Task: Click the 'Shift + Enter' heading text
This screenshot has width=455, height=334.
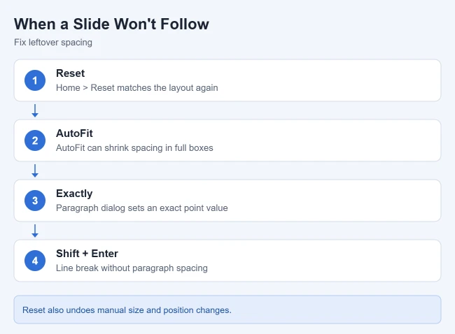Action: (87, 254)
